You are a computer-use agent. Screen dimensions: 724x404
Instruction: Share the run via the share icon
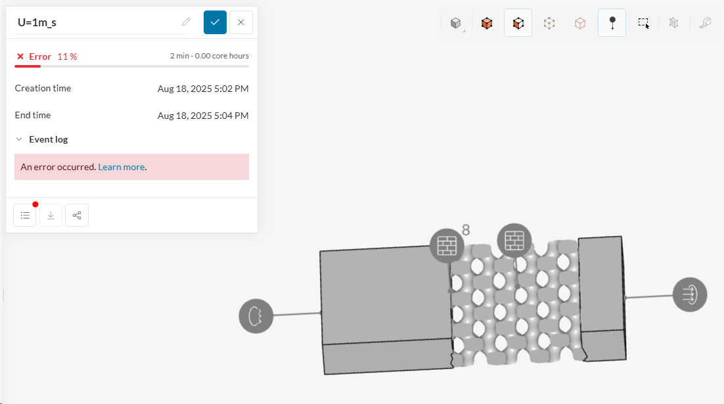click(77, 215)
